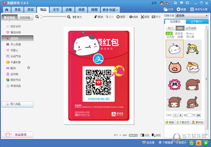211x147 pixels.
Task: Click the 对比 compare icon below canvas
Action: tap(145, 135)
